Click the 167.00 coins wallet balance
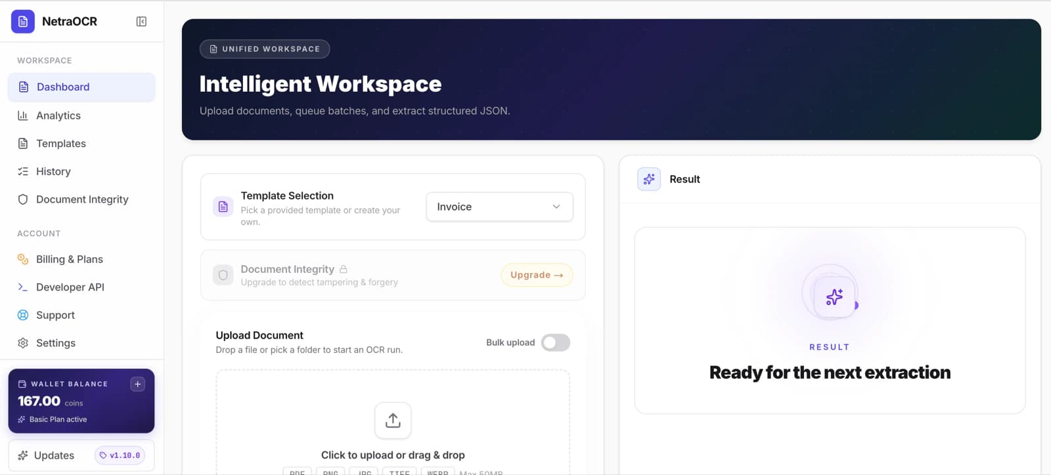 51,402
